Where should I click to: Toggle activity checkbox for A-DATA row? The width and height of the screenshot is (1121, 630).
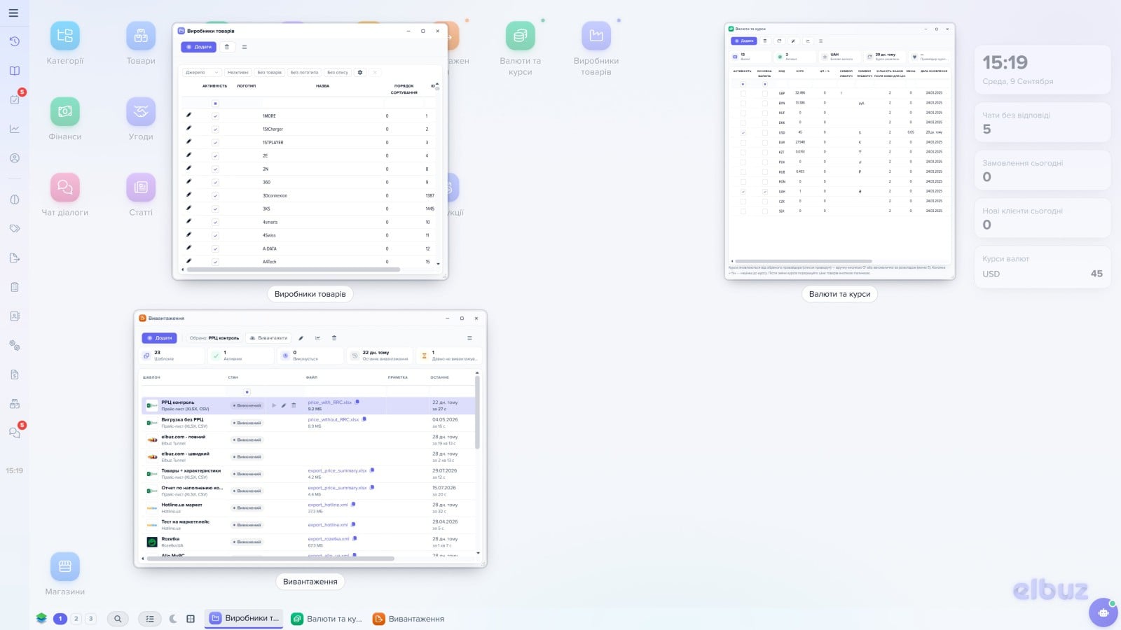coord(215,249)
